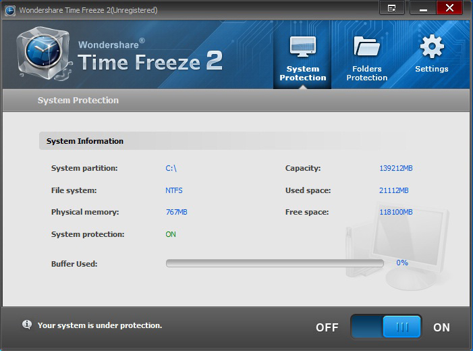Click the File system label
The height and width of the screenshot is (351, 473).
pyautogui.click(x=74, y=190)
